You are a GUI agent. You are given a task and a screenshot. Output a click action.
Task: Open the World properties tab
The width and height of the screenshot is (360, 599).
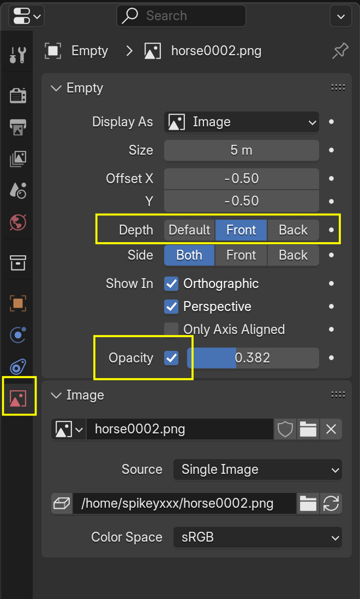18,222
